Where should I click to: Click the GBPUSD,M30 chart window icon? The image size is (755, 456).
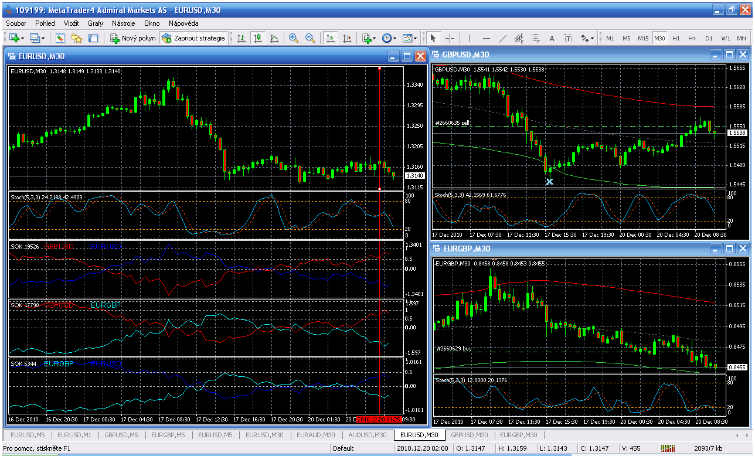coord(437,55)
